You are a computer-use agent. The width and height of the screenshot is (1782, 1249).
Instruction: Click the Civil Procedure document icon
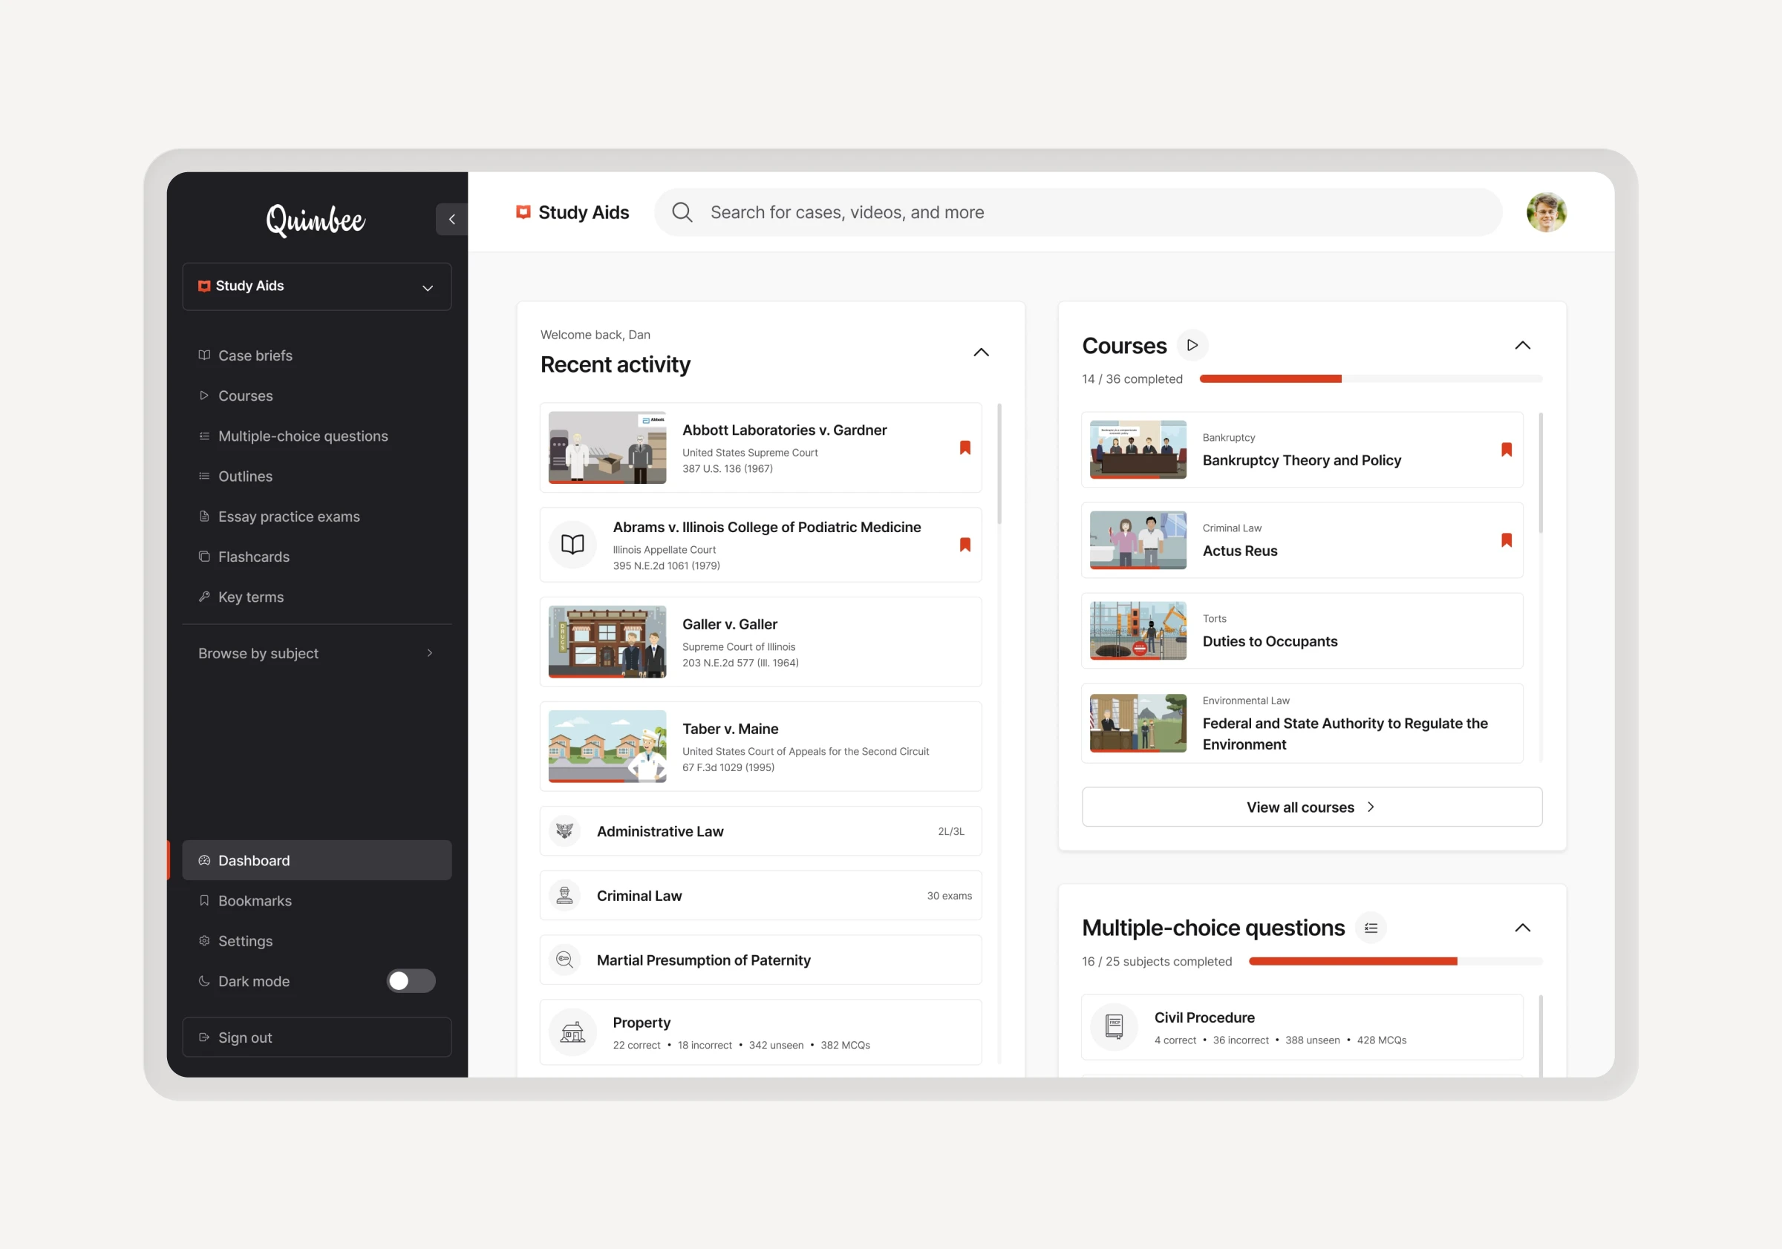coord(1114,1027)
